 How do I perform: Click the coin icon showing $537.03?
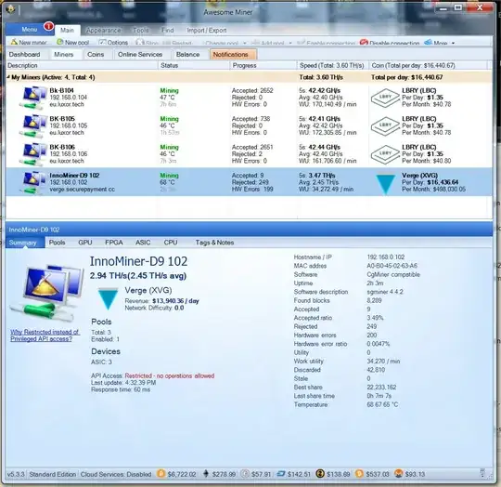(359, 474)
